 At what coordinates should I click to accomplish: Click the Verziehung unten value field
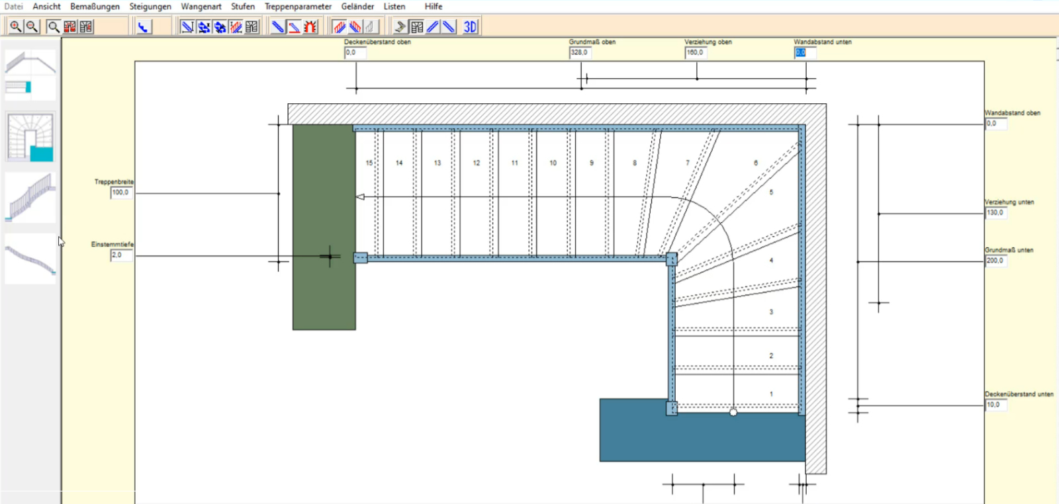point(995,213)
